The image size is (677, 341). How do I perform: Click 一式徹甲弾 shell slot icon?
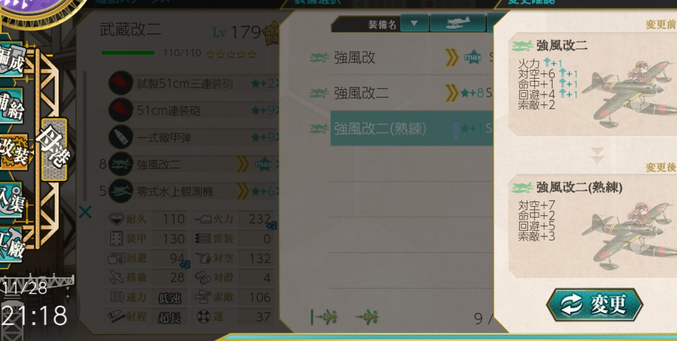pos(121,137)
